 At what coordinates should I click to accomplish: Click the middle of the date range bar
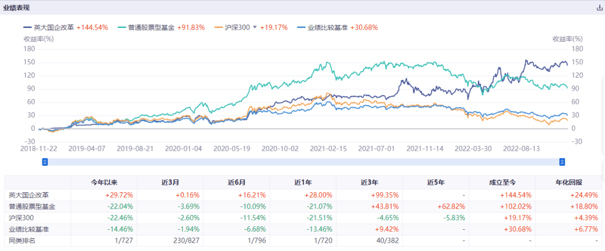[304, 162]
